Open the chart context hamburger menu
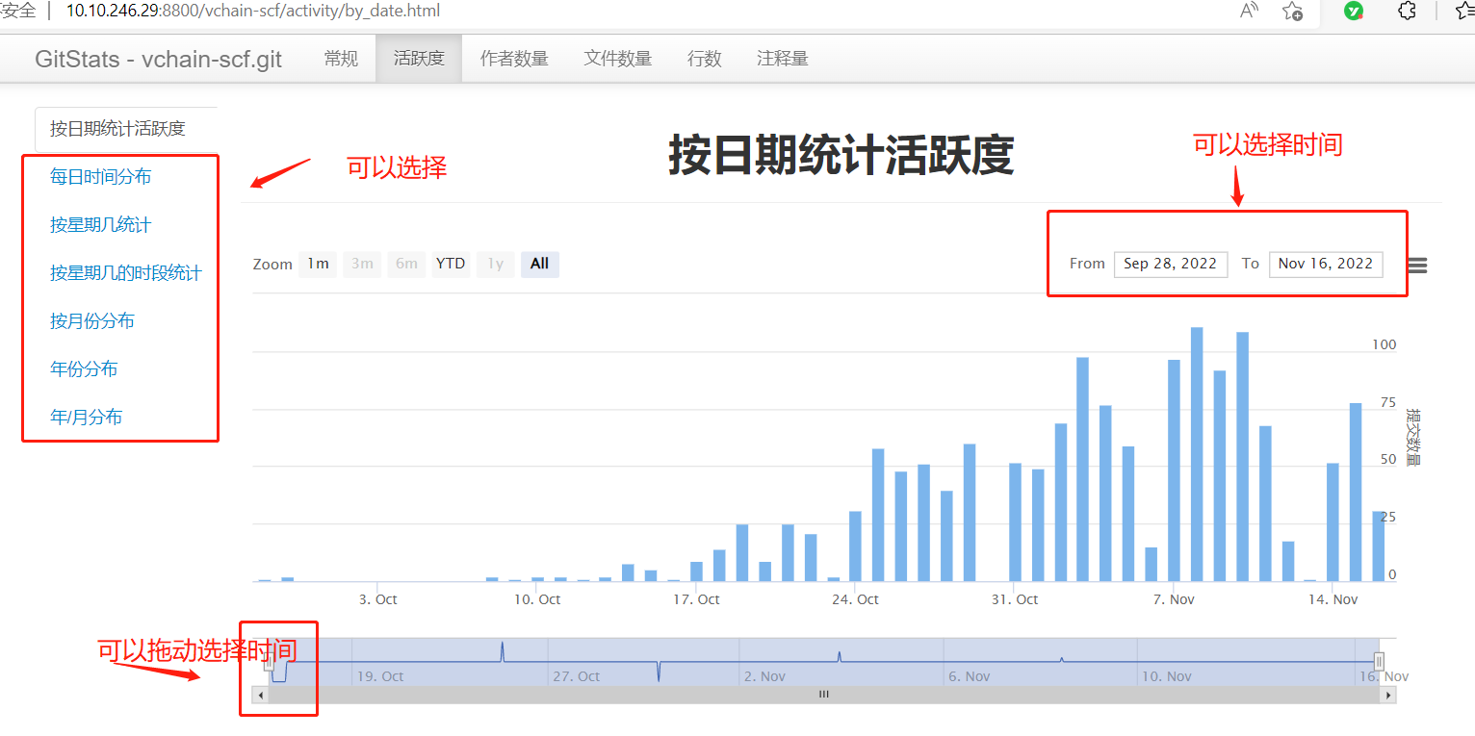 (x=1417, y=266)
